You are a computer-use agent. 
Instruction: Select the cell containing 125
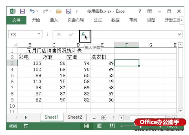30,63
